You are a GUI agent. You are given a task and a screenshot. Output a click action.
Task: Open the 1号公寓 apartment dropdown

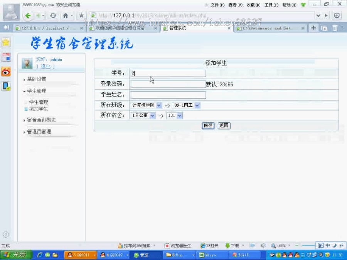(143, 116)
